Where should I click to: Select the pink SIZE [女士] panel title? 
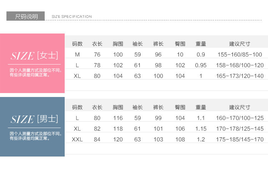coord(34,56)
